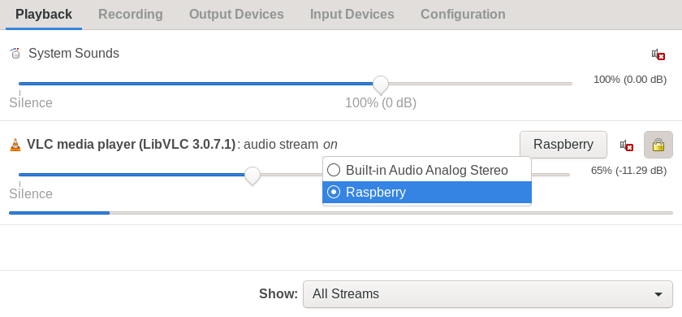Click the Silence mark on System Sounds slider
This screenshot has height=317, width=682.
(x=31, y=102)
